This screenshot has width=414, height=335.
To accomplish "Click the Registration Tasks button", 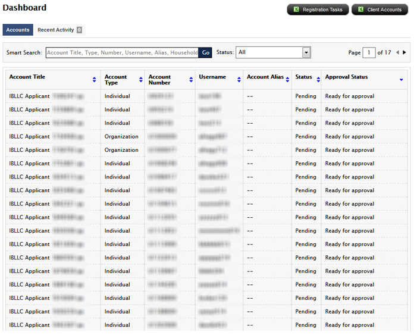I will pos(318,10).
